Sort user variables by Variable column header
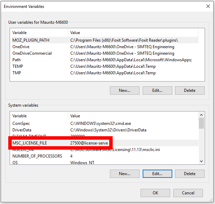 (39, 33)
